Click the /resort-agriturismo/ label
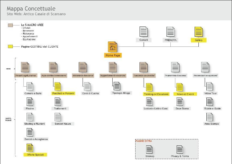 [25, 75]
